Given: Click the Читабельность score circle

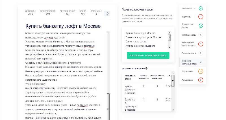Looking at the screenshot, I should [201, 35].
